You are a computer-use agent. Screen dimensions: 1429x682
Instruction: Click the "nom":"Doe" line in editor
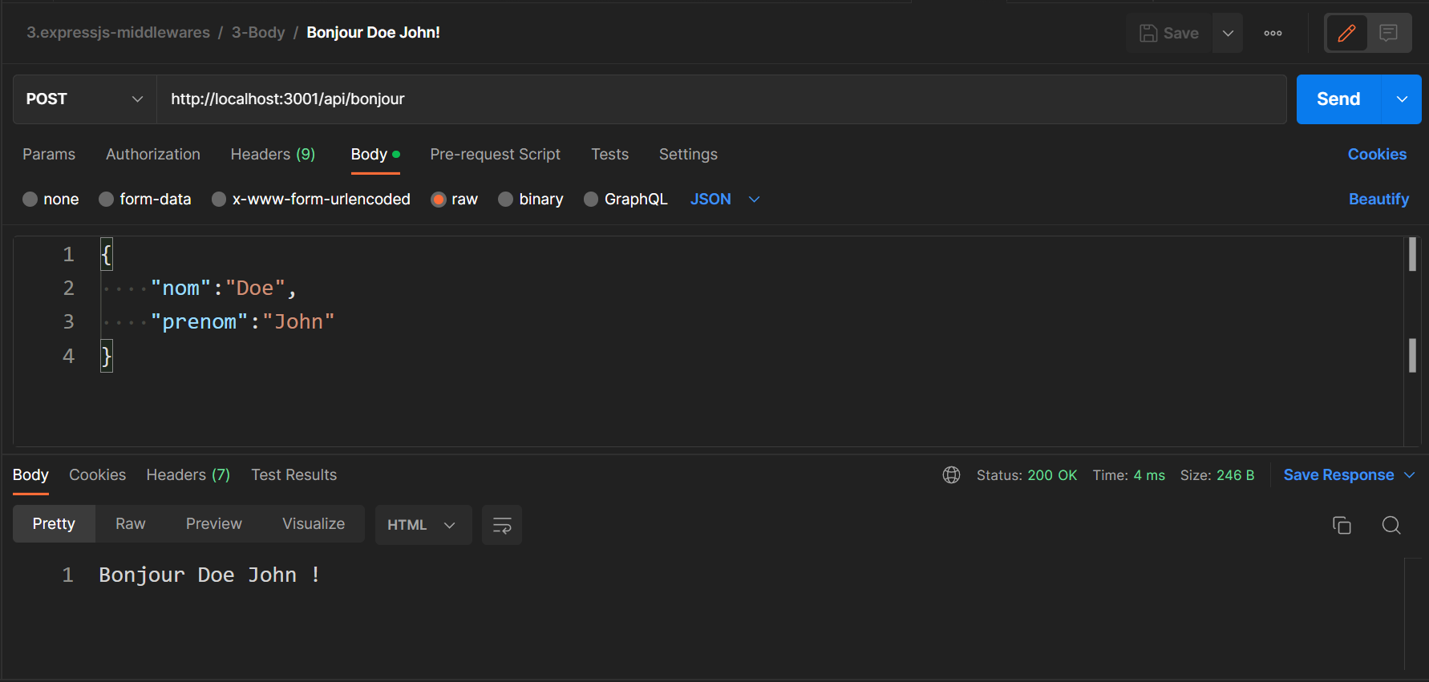pos(223,289)
